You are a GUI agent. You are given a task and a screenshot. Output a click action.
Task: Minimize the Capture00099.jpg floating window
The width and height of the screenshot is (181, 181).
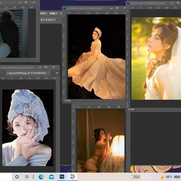tap(40, 67)
